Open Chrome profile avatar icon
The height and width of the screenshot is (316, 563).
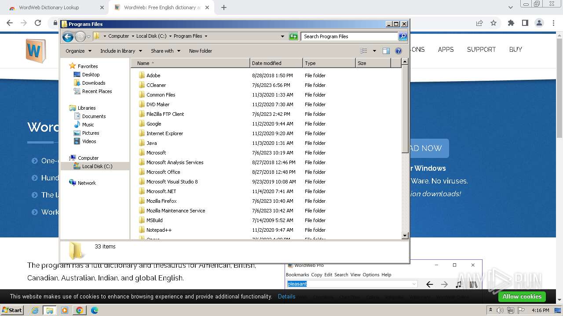pyautogui.click(x=539, y=23)
